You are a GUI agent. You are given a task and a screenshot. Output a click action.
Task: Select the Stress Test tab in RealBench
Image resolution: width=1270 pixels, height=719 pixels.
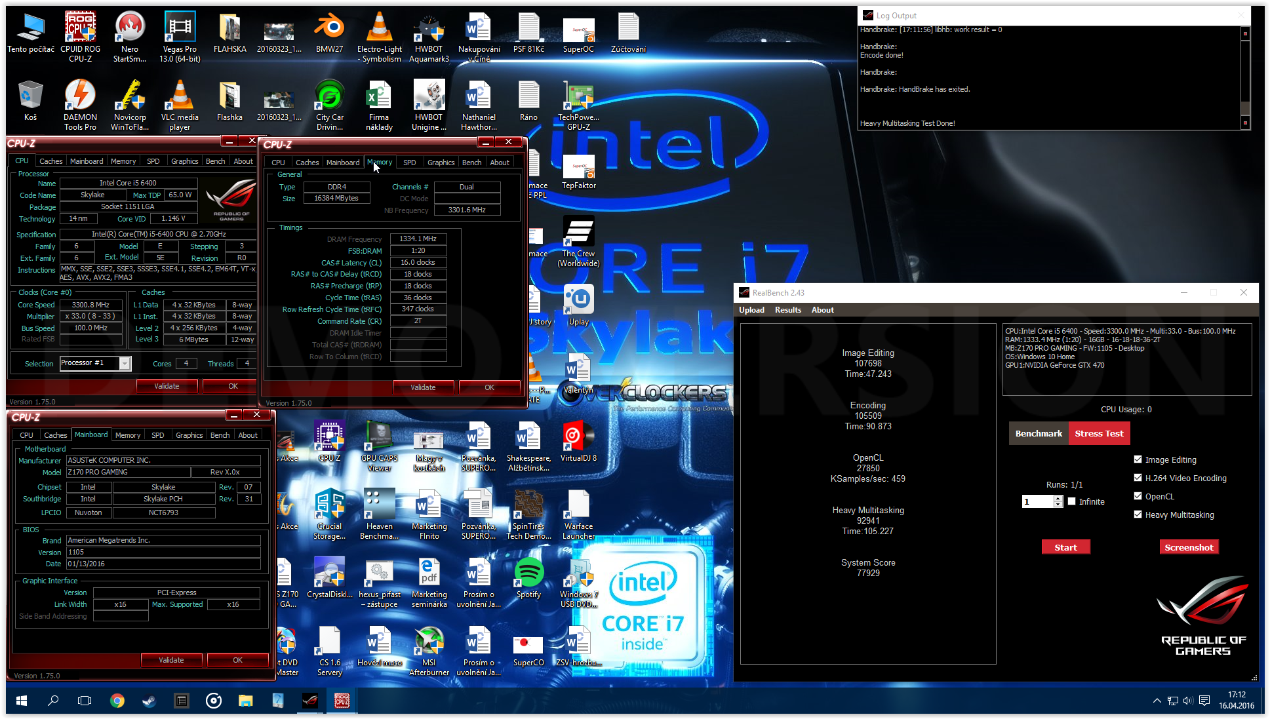click(1099, 433)
